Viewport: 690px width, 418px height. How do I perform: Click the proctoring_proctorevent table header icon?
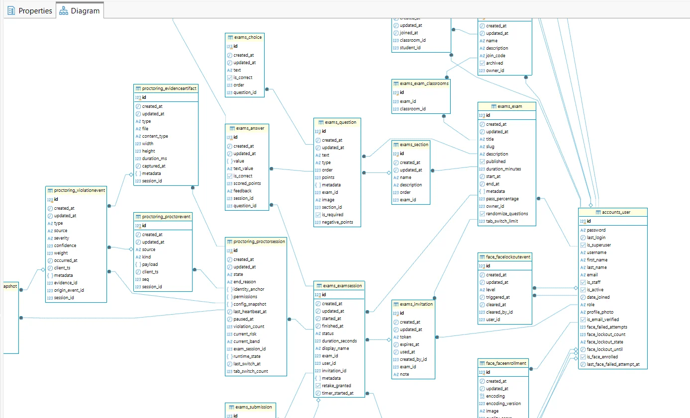[138, 217]
